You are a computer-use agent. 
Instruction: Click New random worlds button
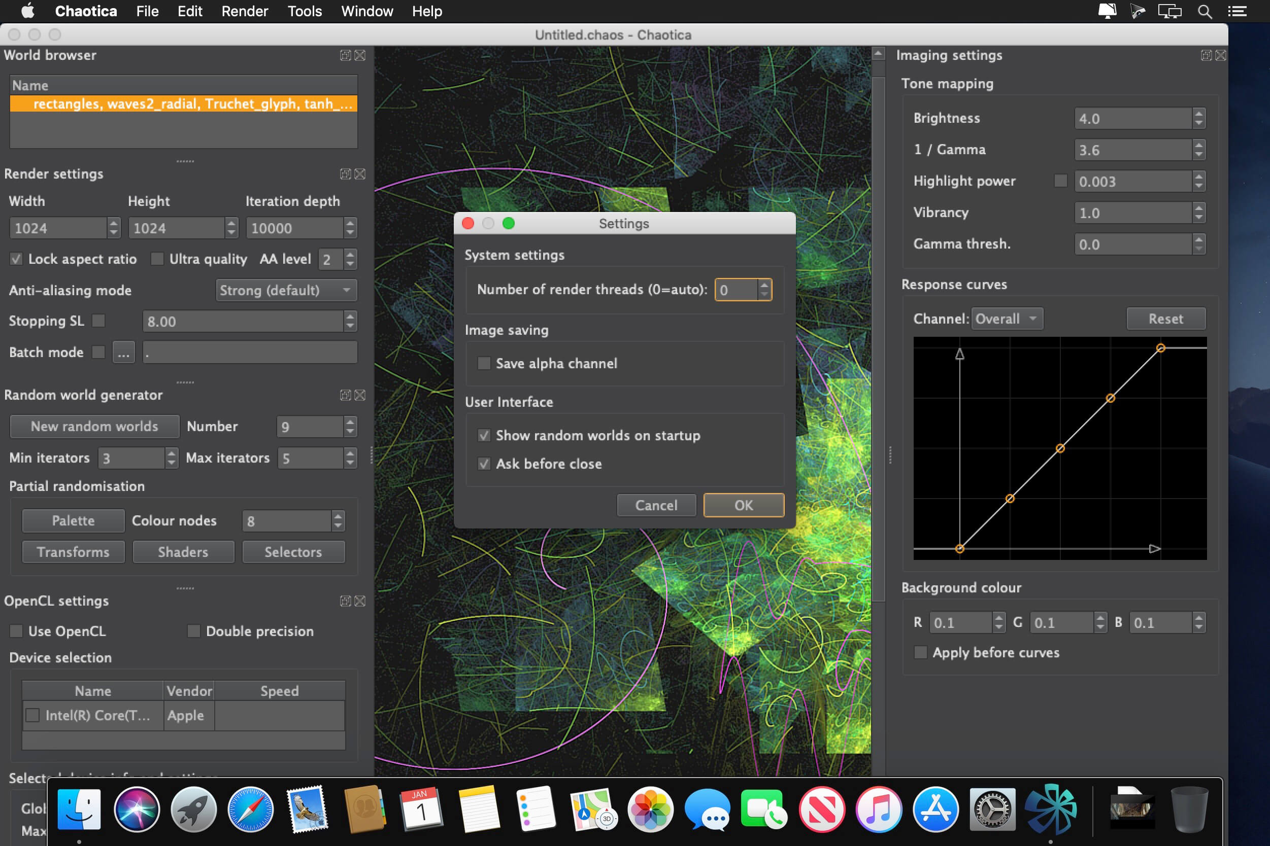click(x=94, y=426)
